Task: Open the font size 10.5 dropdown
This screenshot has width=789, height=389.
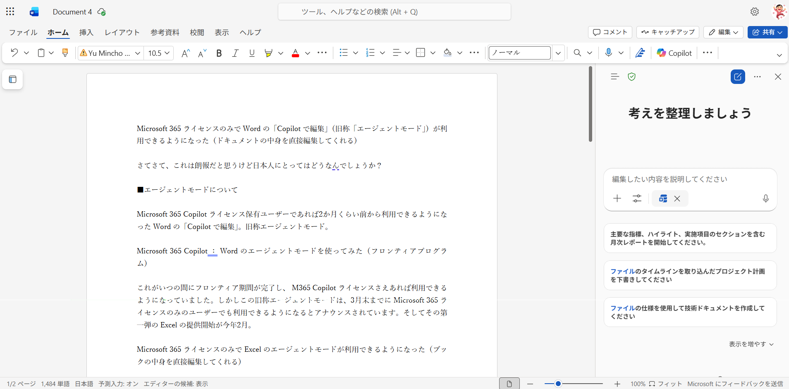Action: point(167,53)
